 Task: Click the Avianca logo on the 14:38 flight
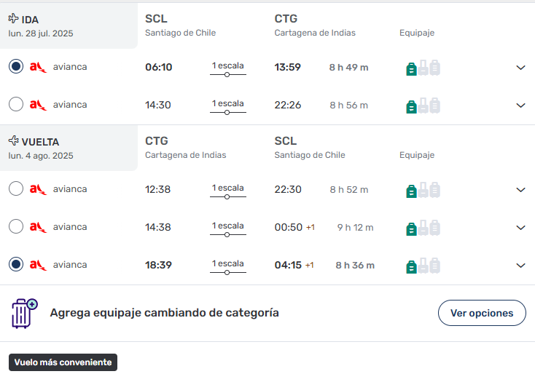pyautogui.click(x=38, y=227)
